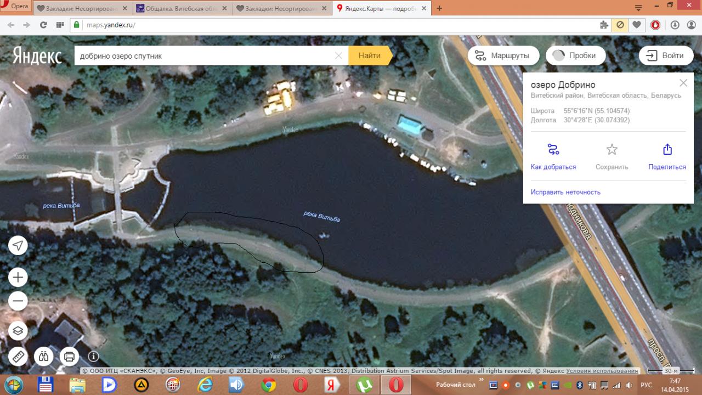
Task: Open panoramas with the binoculars icon
Action: [x=43, y=357]
